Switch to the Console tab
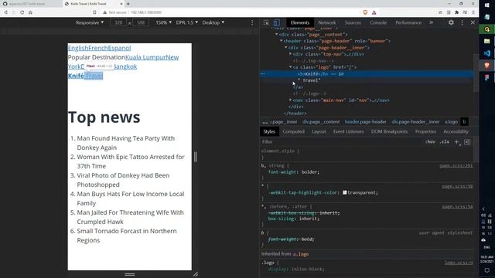The height and width of the screenshot is (278, 495). [378, 22]
